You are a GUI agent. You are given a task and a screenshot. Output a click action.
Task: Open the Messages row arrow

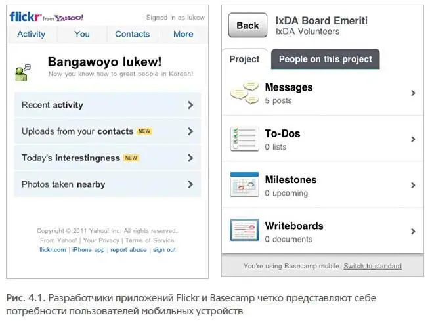(413, 93)
